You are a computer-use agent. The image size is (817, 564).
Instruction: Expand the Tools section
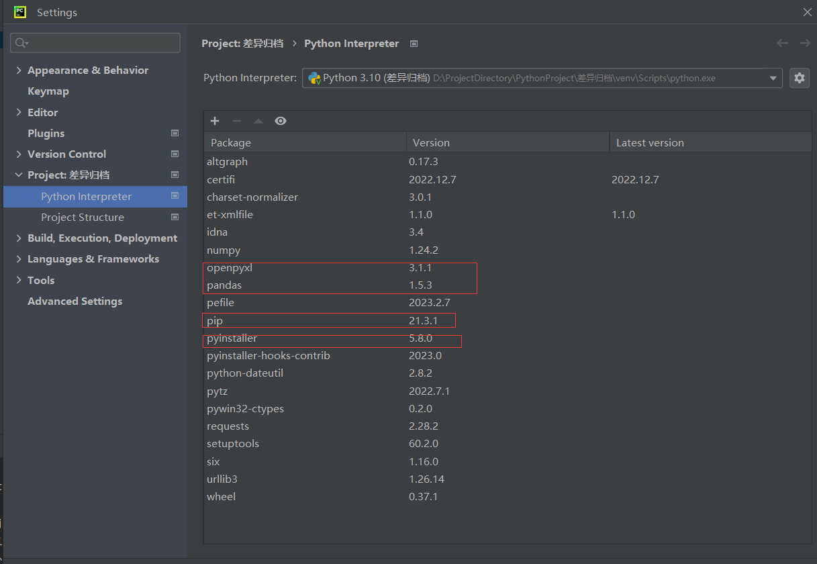click(x=19, y=280)
